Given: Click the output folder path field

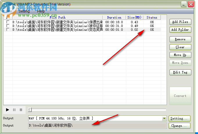Looking at the screenshot, I should tap(97, 126).
